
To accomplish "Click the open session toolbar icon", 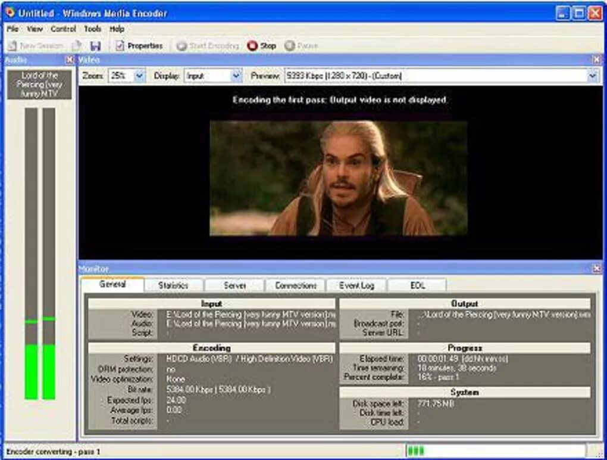I will pyautogui.click(x=76, y=45).
